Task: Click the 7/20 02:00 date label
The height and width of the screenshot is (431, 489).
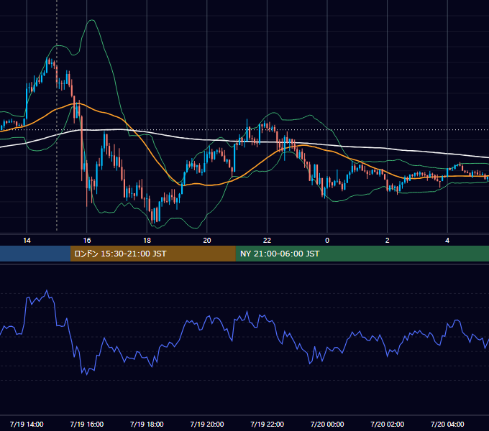Action: pyautogui.click(x=388, y=424)
